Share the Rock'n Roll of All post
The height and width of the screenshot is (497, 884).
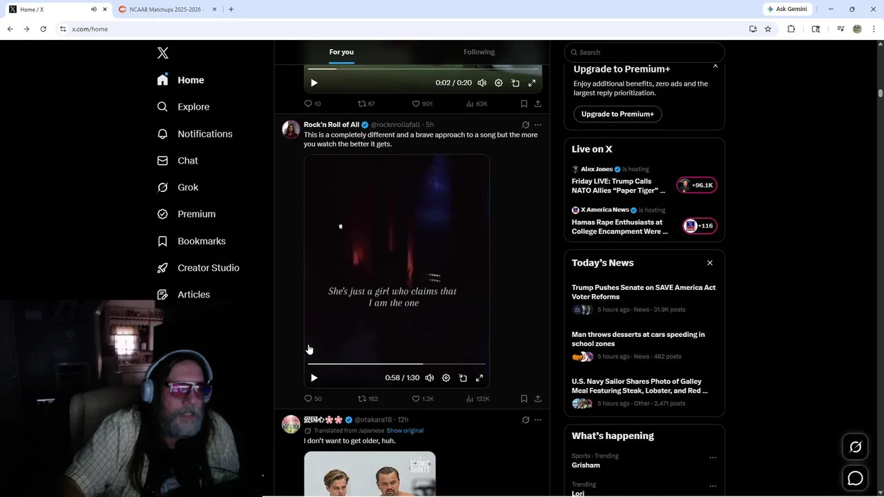[538, 398]
